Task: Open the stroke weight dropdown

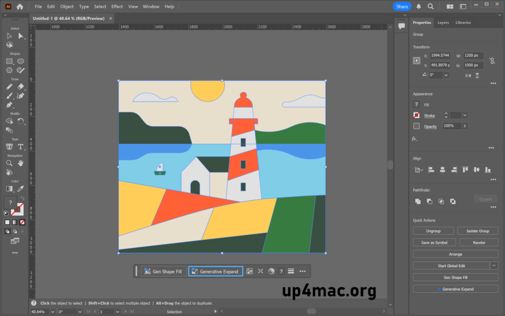Action: pos(466,115)
